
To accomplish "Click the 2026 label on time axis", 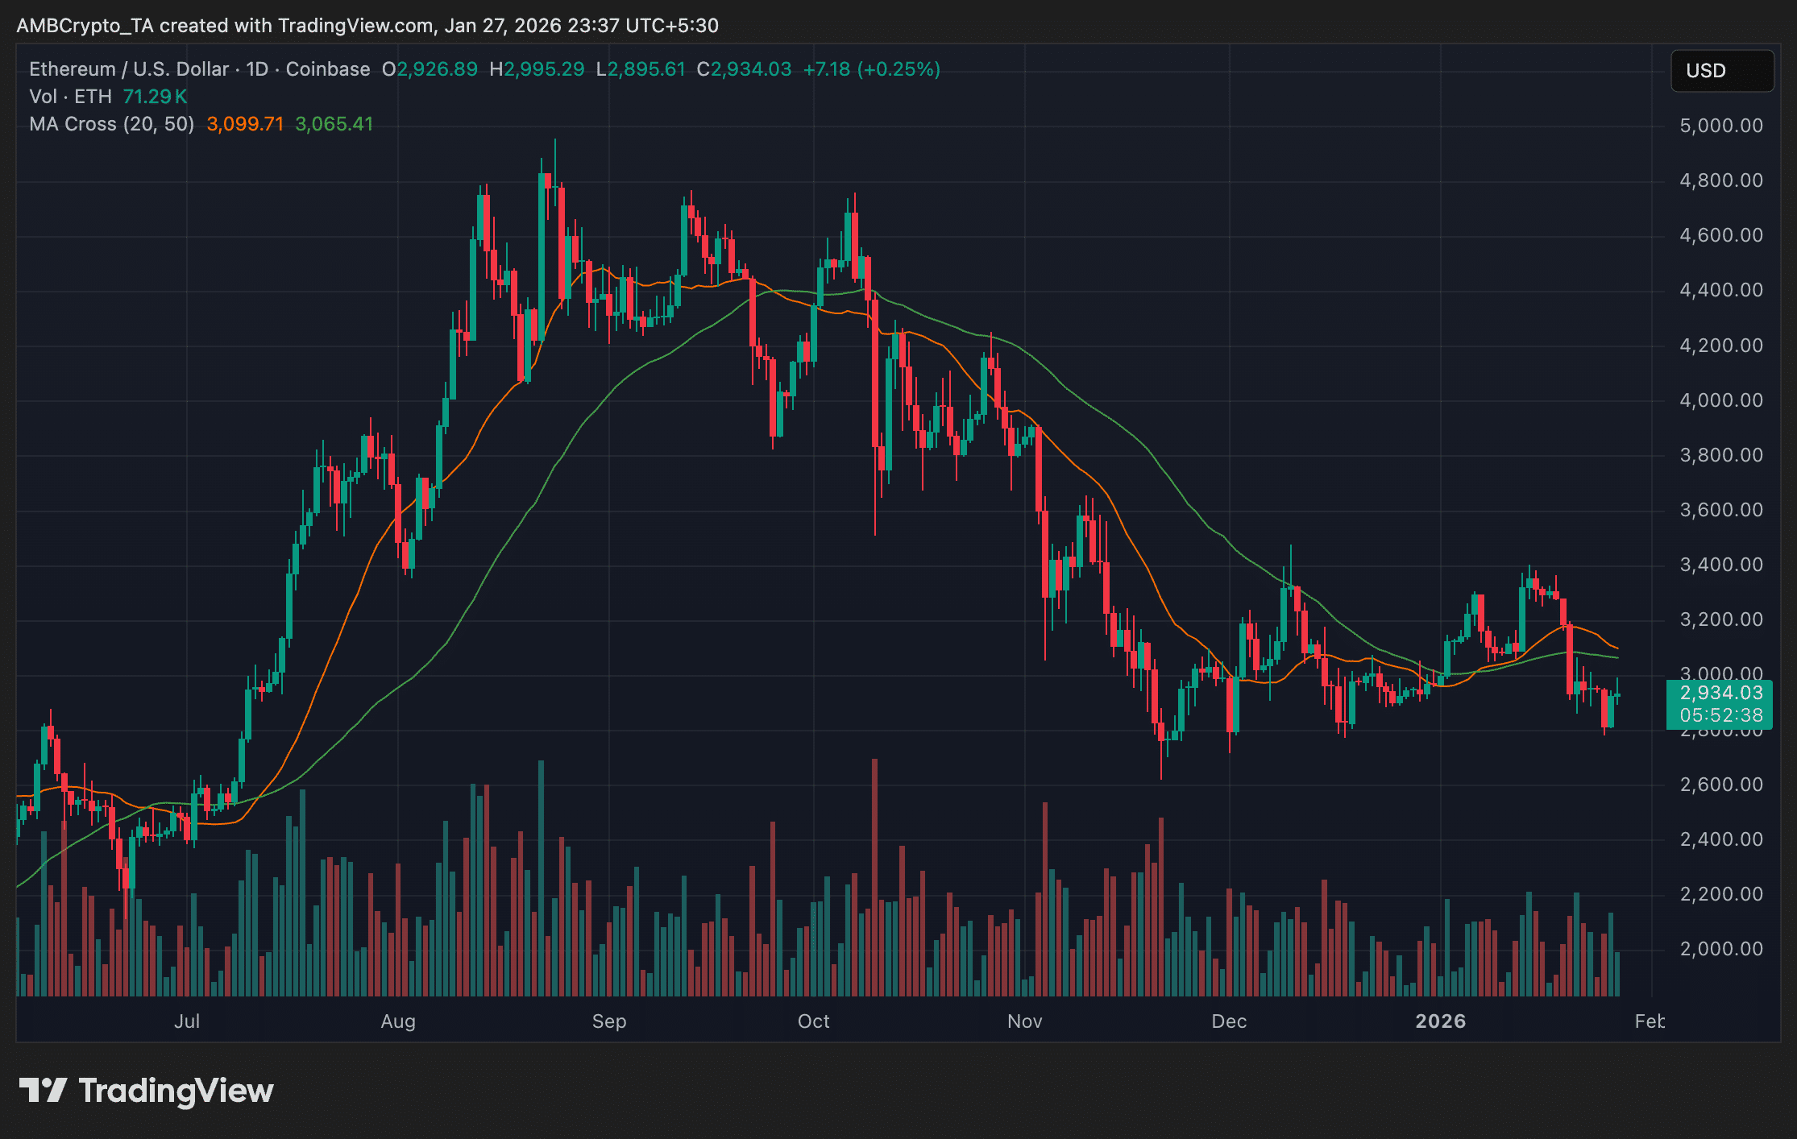I will [x=1440, y=1021].
